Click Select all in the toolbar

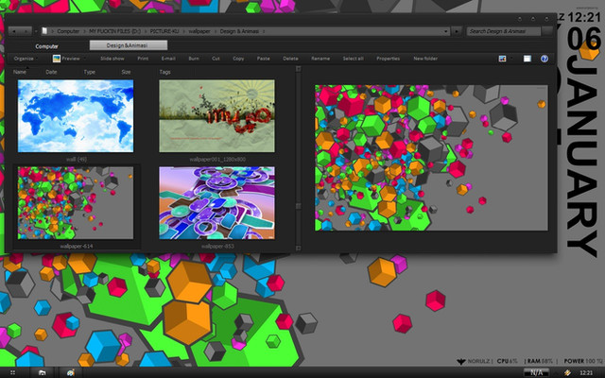pyautogui.click(x=353, y=59)
